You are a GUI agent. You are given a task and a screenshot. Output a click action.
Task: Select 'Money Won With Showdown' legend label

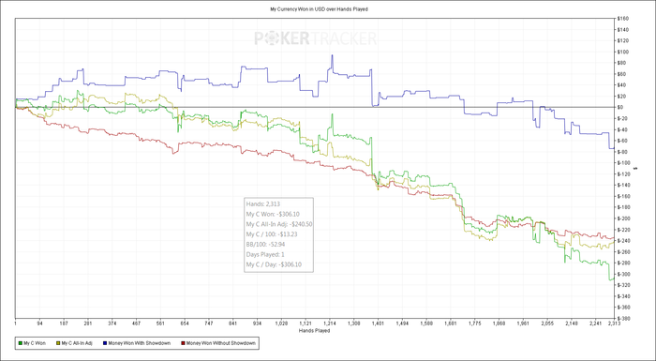point(140,343)
